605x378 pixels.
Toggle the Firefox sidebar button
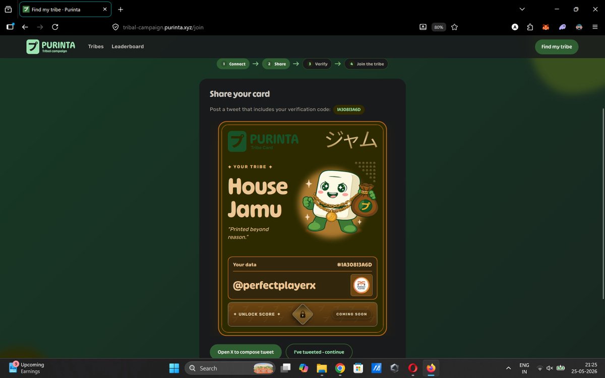10,27
